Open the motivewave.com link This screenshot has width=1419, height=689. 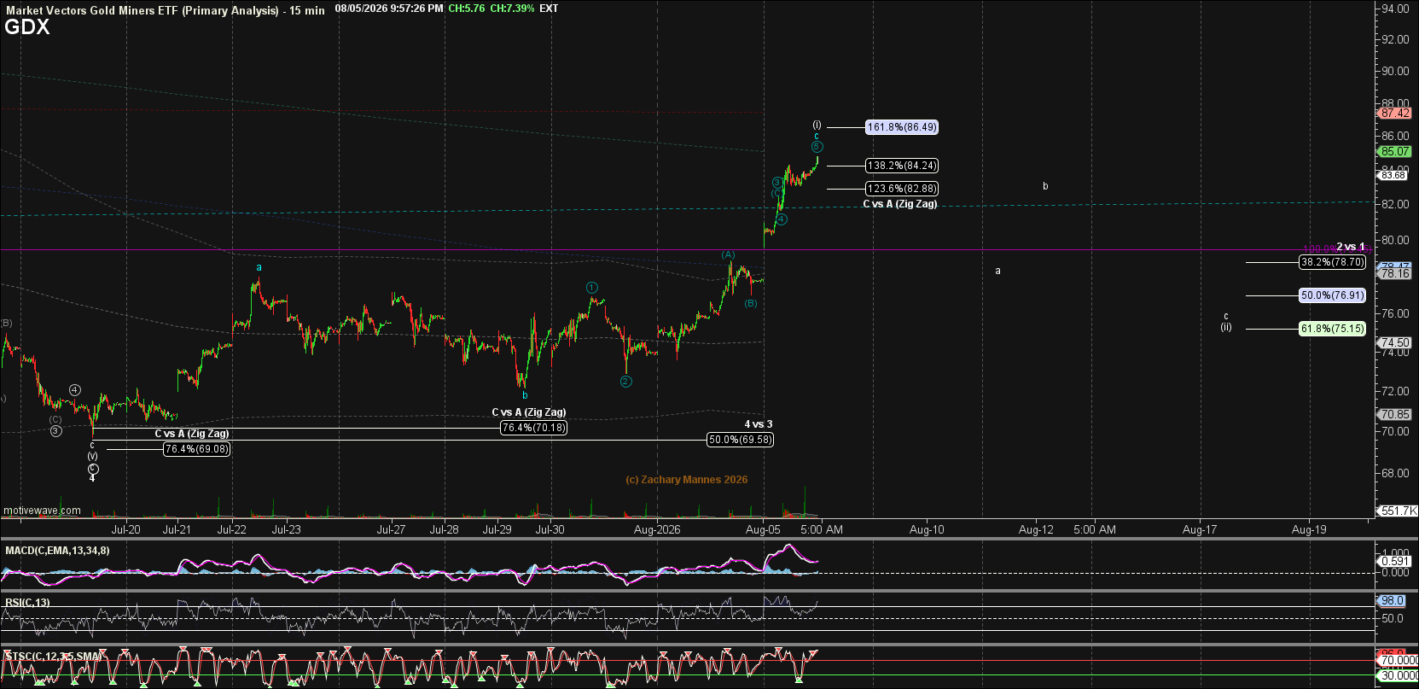[x=42, y=511]
